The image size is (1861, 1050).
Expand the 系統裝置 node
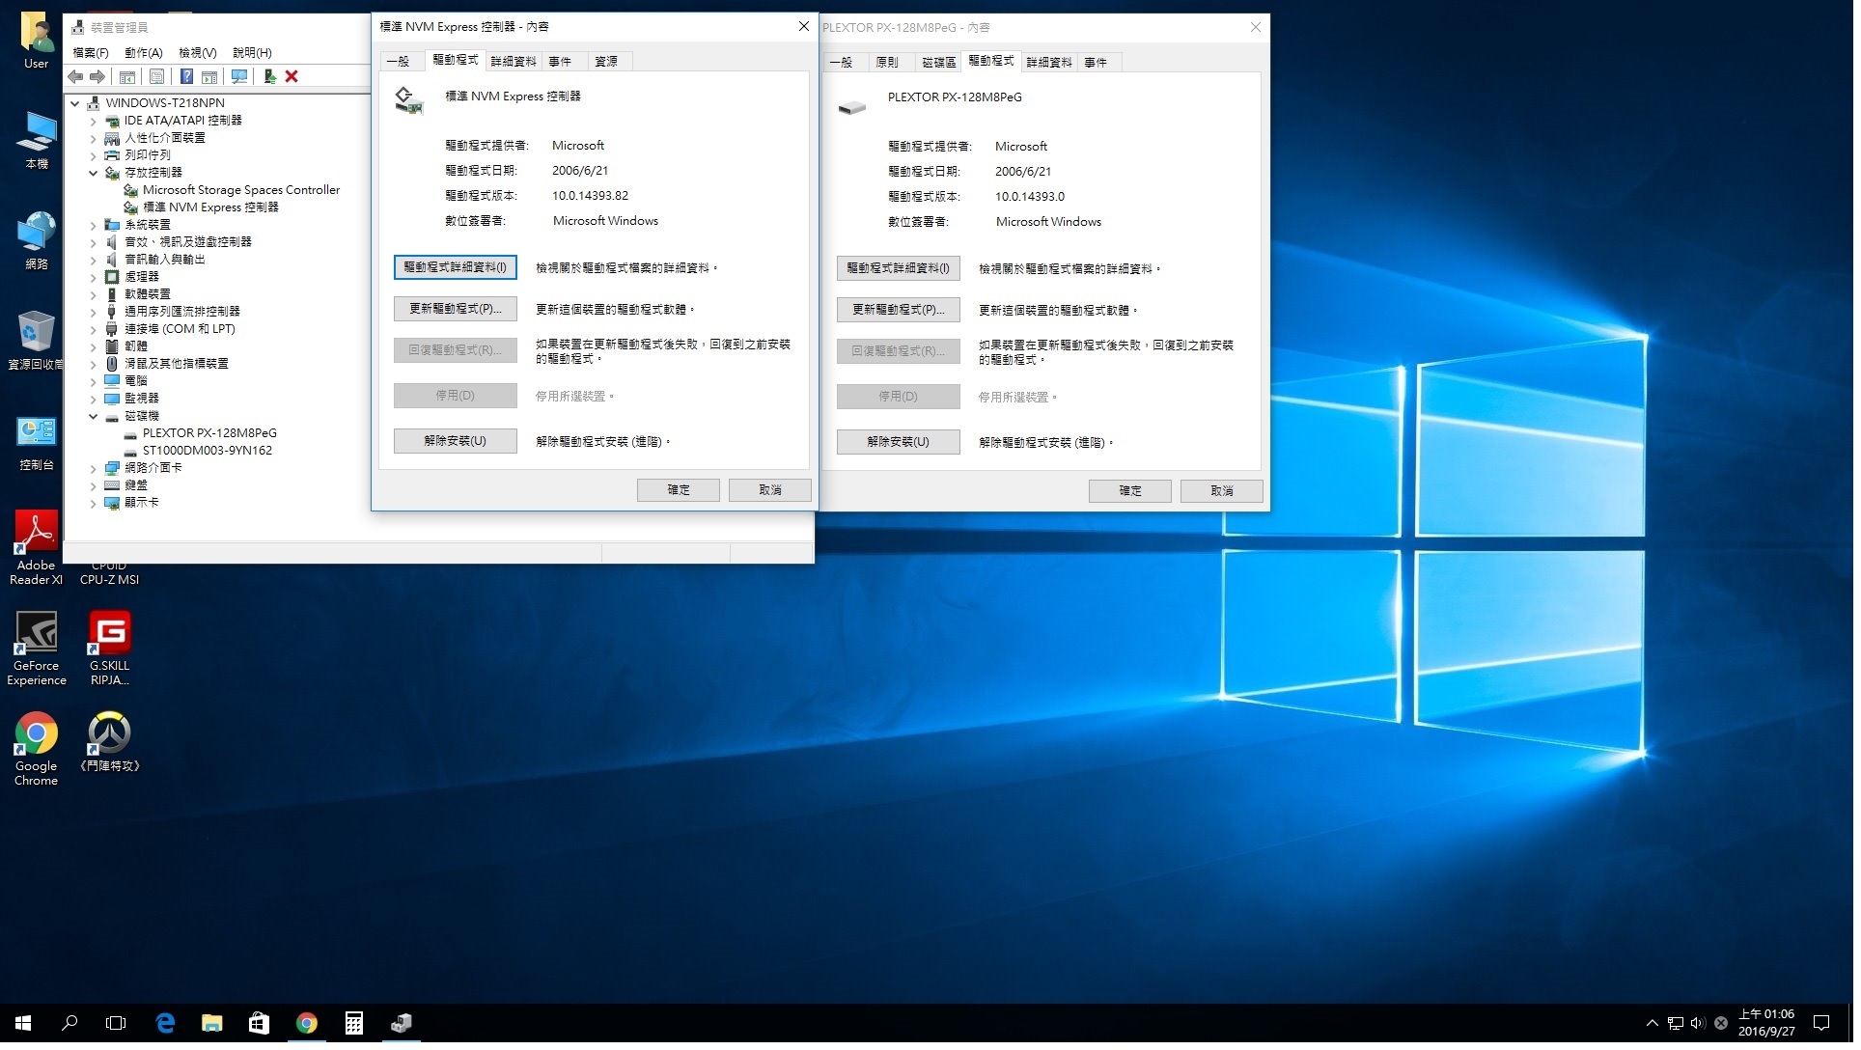94,226
